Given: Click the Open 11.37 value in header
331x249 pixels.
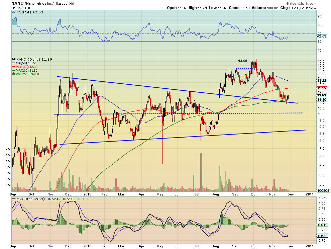Looking at the screenshot, I should (177, 8).
